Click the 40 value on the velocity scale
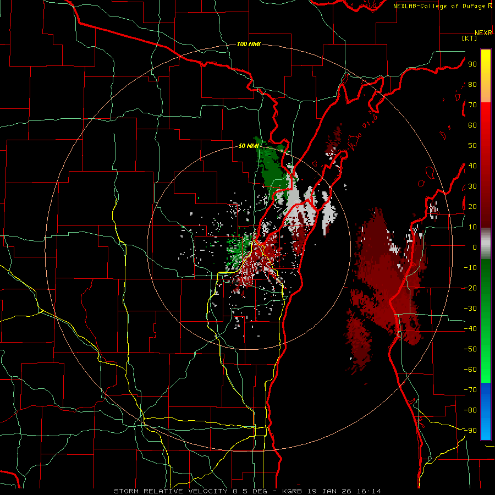Viewport: 495px width, 495px height. (472, 166)
